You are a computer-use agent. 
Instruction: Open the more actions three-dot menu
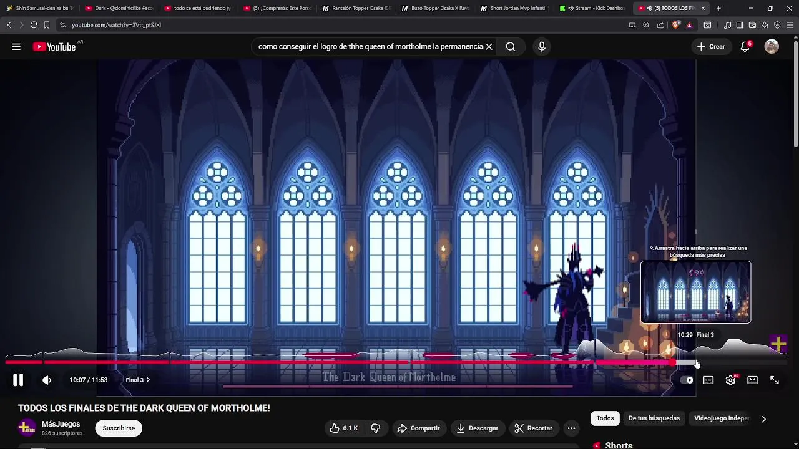(x=571, y=428)
